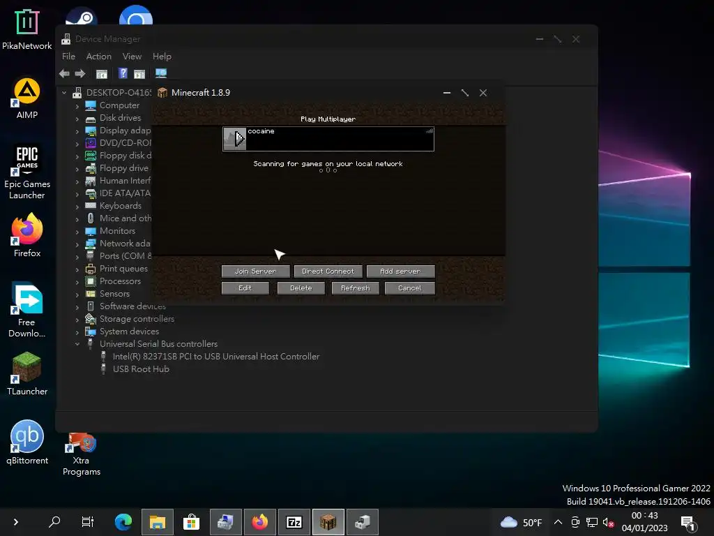Click the Delete button in Minecraft
Viewport: 714px width, 536px height.
coord(301,288)
